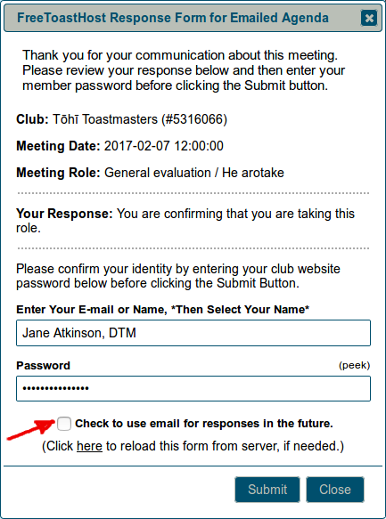
Task: Click the FreeToastHost Response Form title bar
Action: (193, 18)
